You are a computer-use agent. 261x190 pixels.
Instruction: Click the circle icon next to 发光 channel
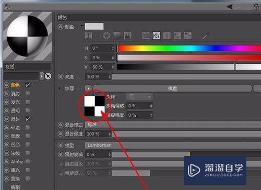point(6,102)
